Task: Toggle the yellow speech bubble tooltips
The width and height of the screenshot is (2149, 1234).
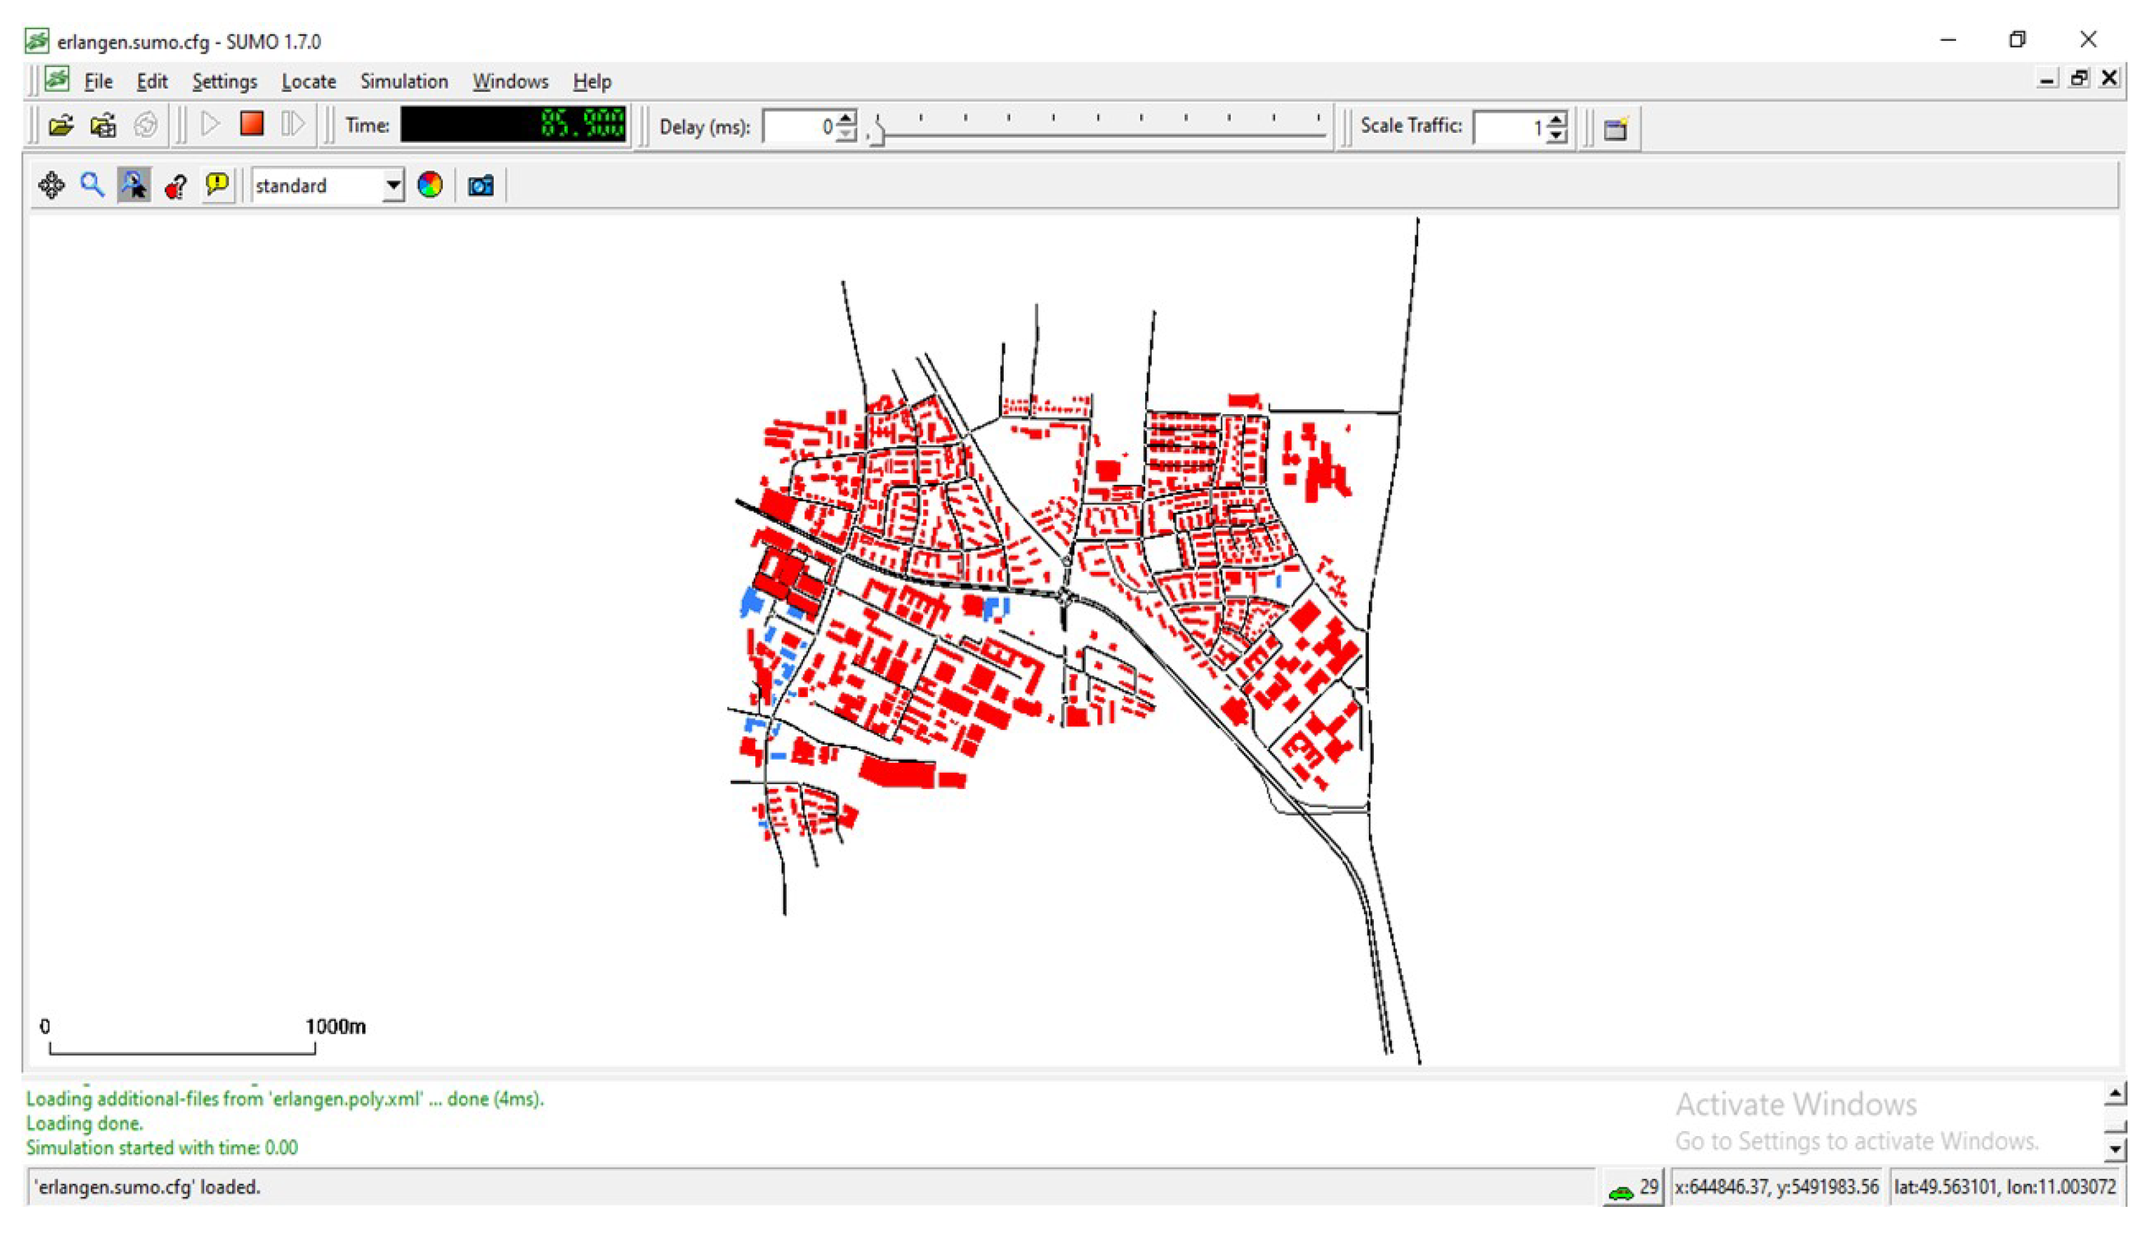Action: tap(217, 185)
